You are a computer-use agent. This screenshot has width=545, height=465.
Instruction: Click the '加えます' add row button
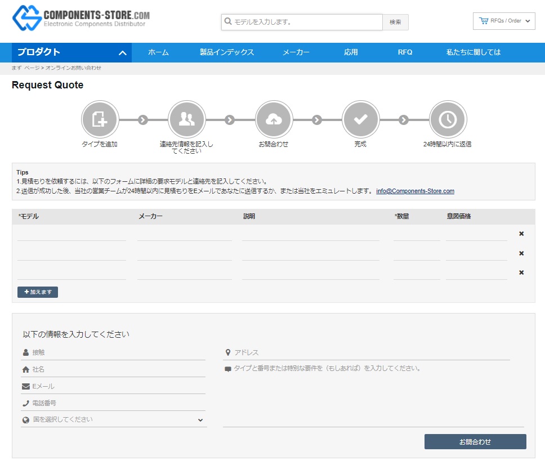38,292
